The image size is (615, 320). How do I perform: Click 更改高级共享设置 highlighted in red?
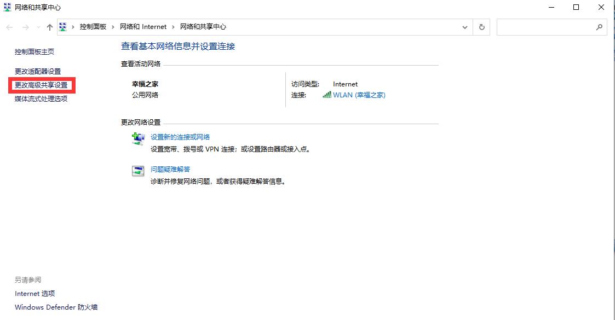[42, 85]
